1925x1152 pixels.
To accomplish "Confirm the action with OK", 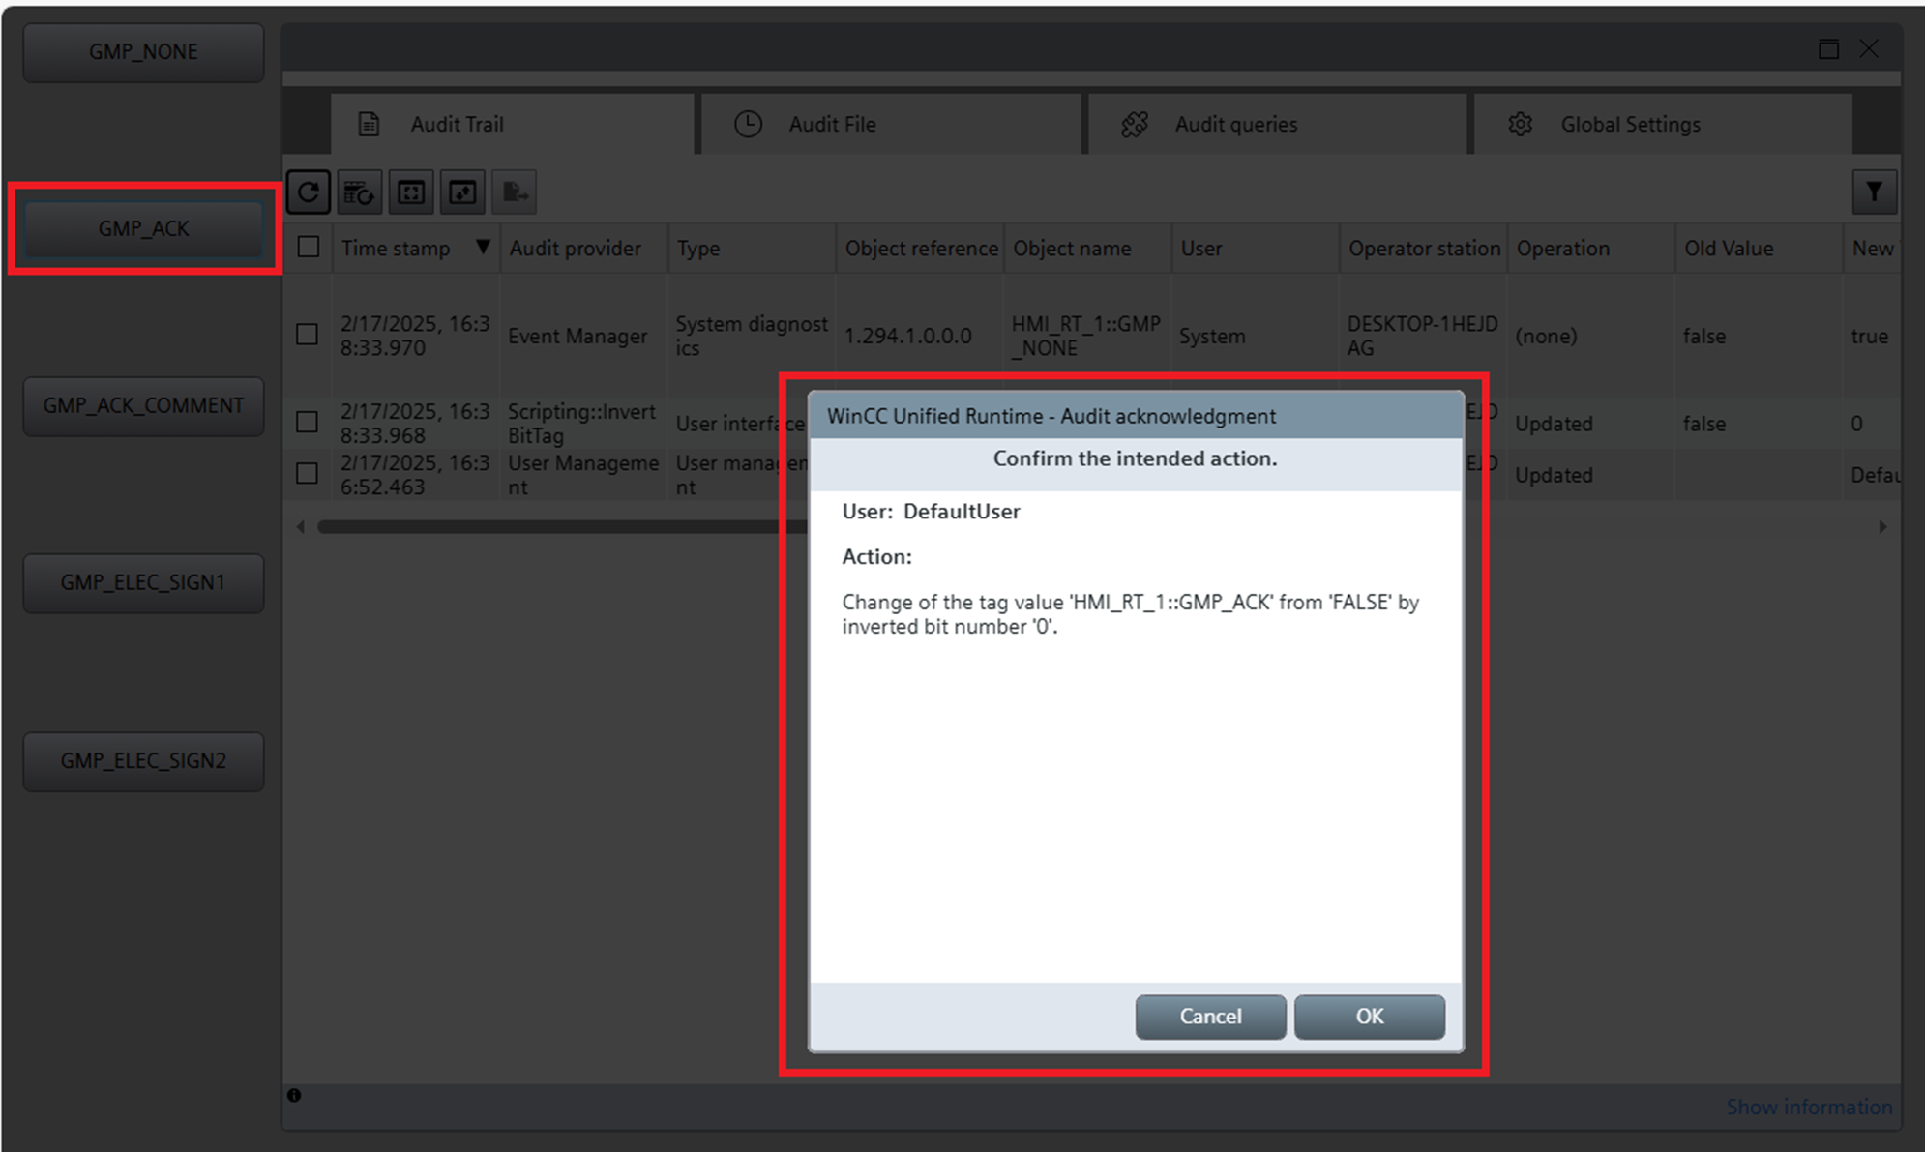I will (x=1369, y=1017).
